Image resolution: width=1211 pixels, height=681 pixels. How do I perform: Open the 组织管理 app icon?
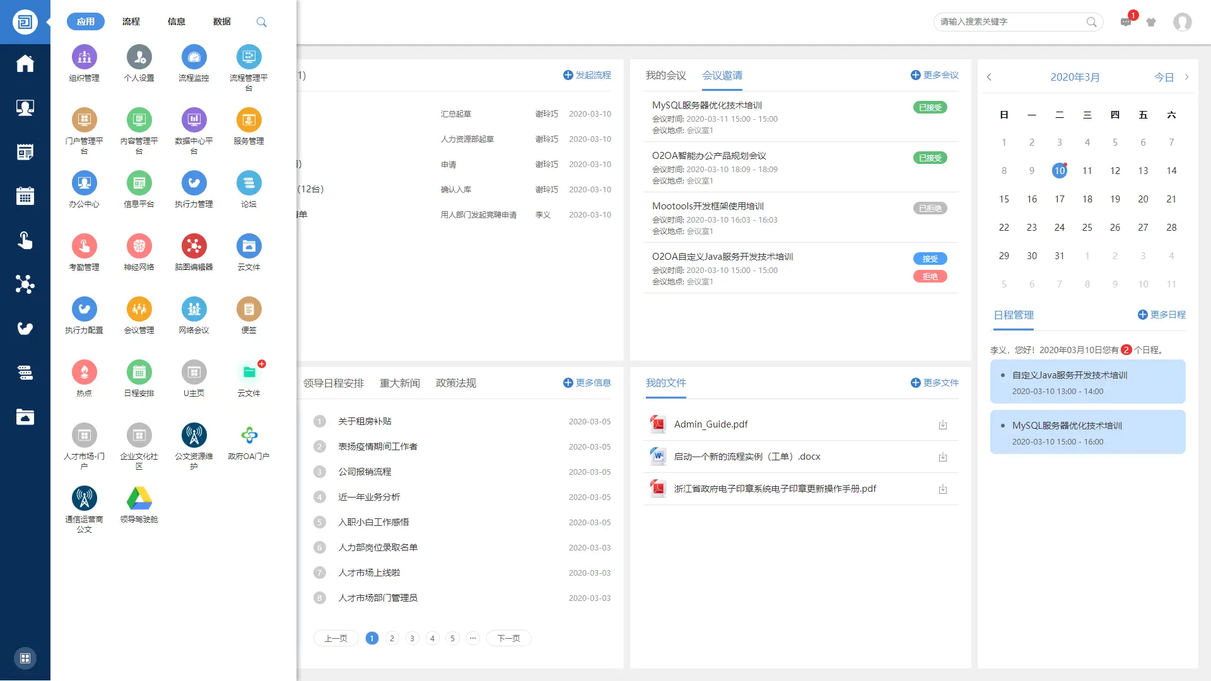84,57
